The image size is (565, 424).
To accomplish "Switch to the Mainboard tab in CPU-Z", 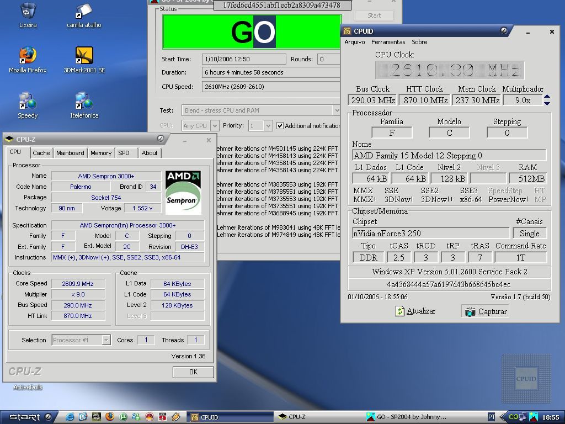I will tap(70, 153).
